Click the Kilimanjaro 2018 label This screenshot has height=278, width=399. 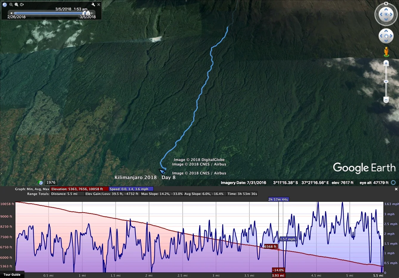(136, 177)
